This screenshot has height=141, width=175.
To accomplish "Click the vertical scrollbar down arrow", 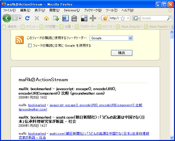I will [x=172, y=138].
